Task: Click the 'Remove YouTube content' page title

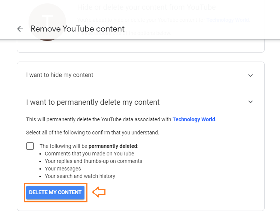Action: [77, 29]
